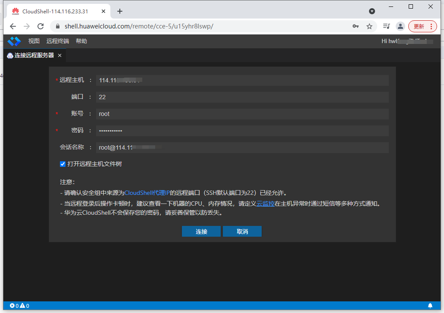Click the CloudShell Huawei tab favicon
This screenshot has width=444, height=313.
click(15, 11)
